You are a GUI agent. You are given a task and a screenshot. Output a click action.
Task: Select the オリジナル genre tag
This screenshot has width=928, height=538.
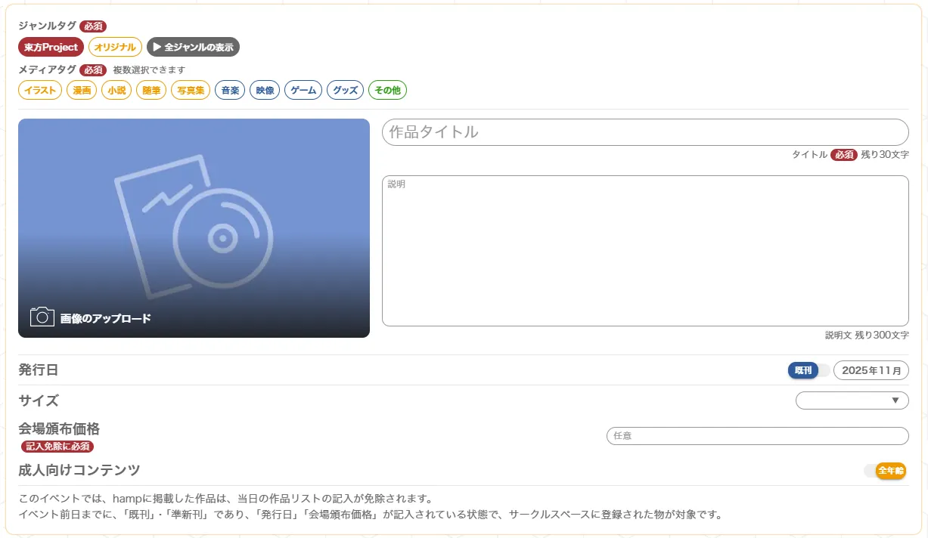click(115, 47)
